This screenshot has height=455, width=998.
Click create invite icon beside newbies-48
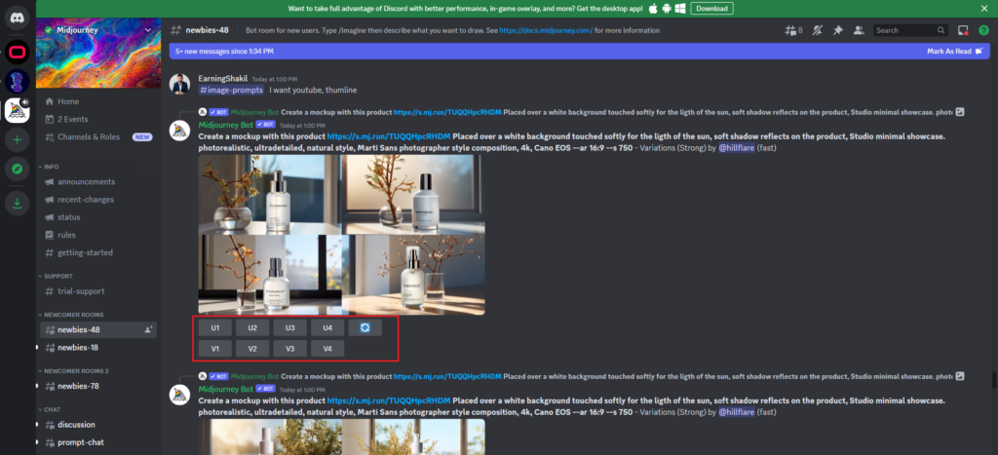pos(148,329)
